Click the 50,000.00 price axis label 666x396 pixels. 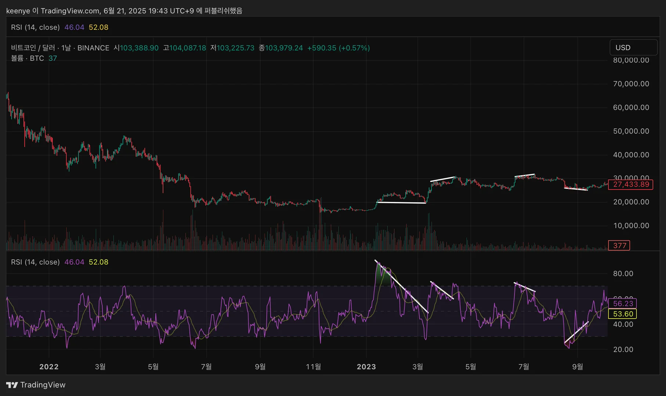(631, 131)
